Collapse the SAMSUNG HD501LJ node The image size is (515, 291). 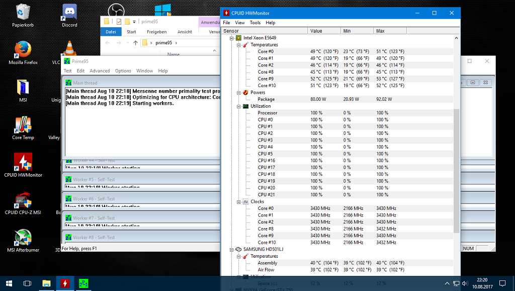click(231, 250)
